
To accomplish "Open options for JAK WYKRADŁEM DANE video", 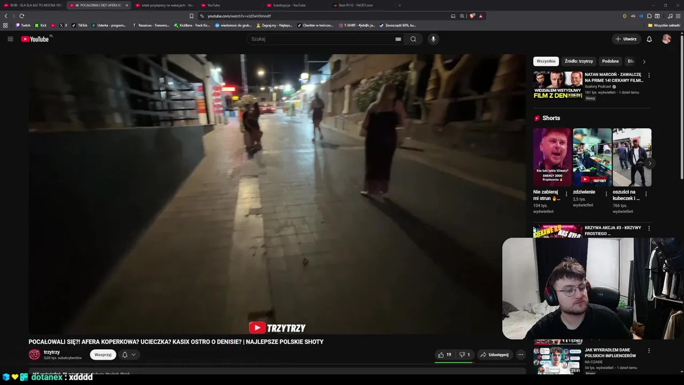I will coord(649,351).
